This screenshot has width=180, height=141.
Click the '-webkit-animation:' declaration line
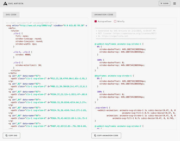pos(136,110)
